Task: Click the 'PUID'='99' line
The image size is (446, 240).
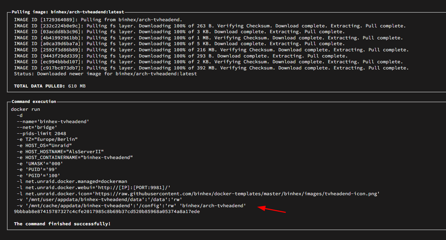Action: pos(37,170)
